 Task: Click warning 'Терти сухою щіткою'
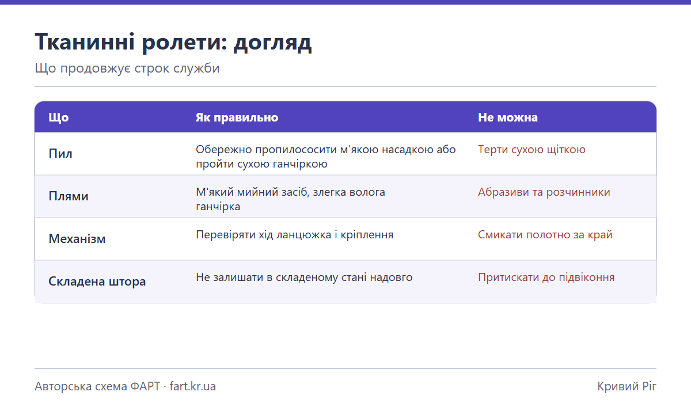(x=531, y=150)
